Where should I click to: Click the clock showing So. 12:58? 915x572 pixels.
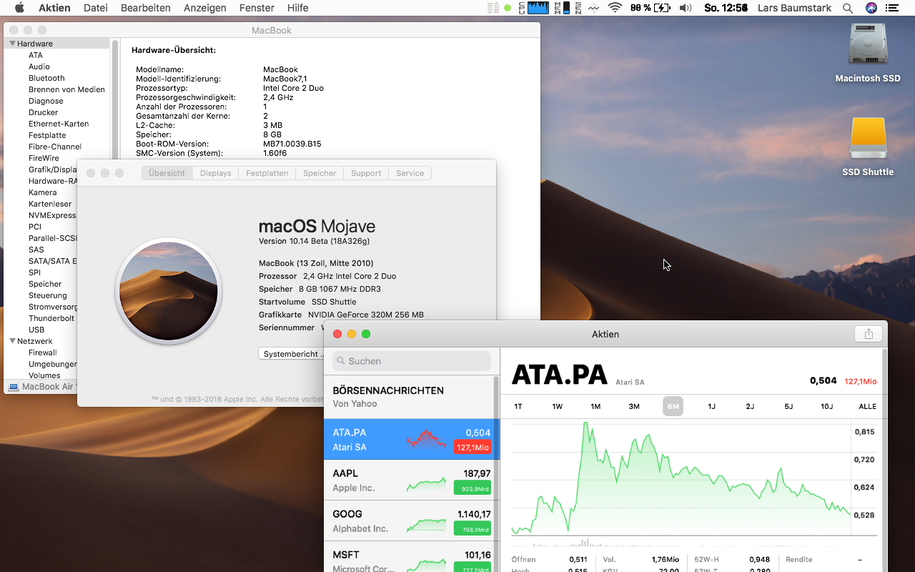726,8
